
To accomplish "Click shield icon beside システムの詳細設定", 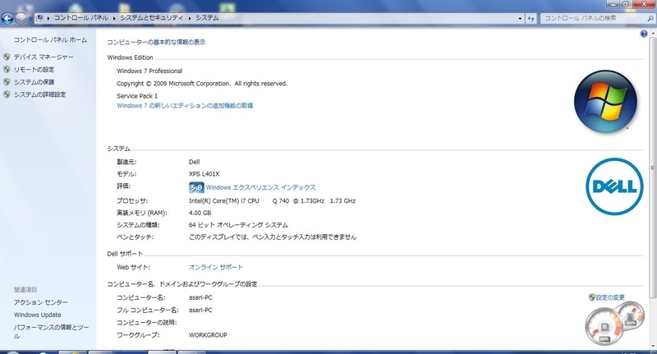I will click(x=7, y=94).
